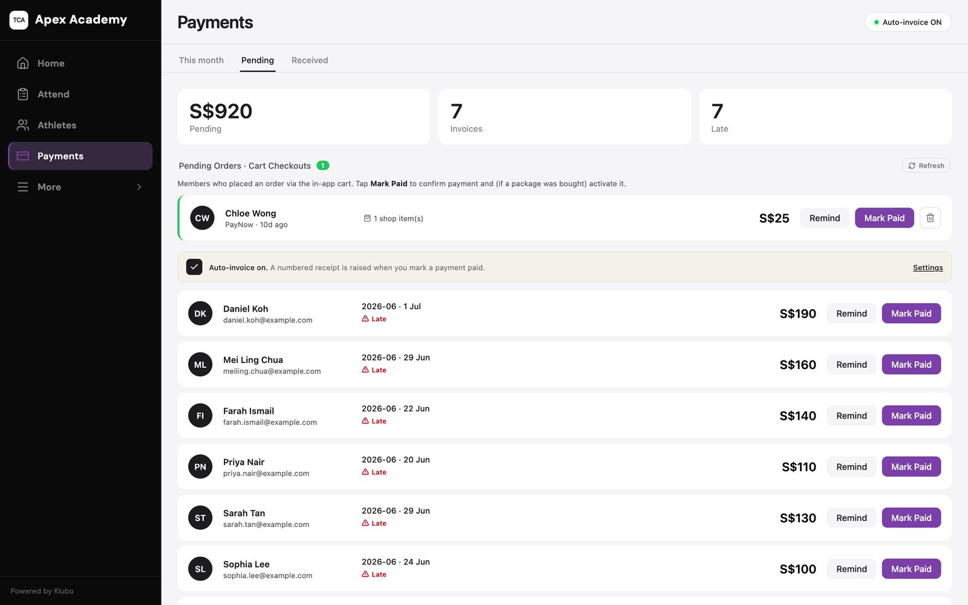Send reminder to Daniel Koh
Screen dimensions: 968x605
(851, 313)
